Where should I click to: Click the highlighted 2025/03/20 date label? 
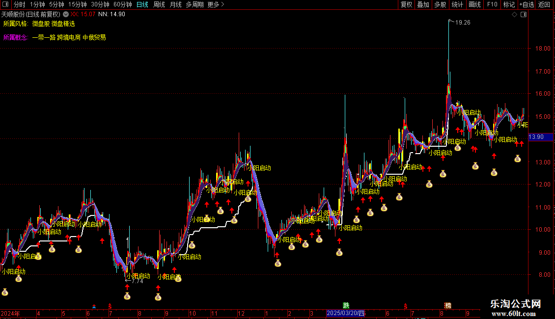(345, 313)
